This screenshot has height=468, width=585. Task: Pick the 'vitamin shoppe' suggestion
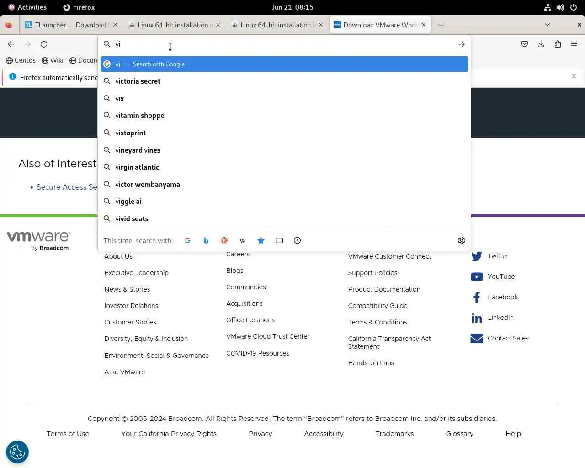click(284, 116)
